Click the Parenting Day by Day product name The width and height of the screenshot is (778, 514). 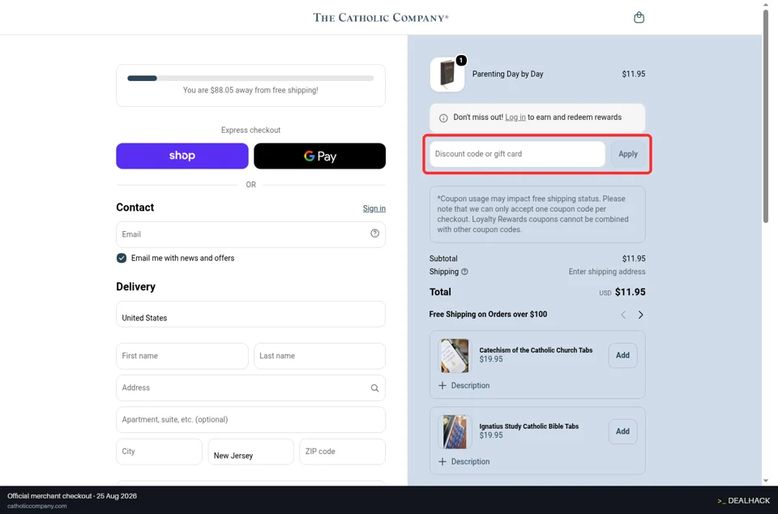click(x=507, y=74)
